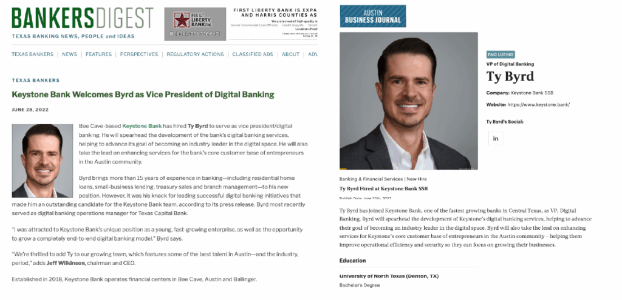
Task: Click the Publish Date line under the headline
Action: (x=365, y=198)
